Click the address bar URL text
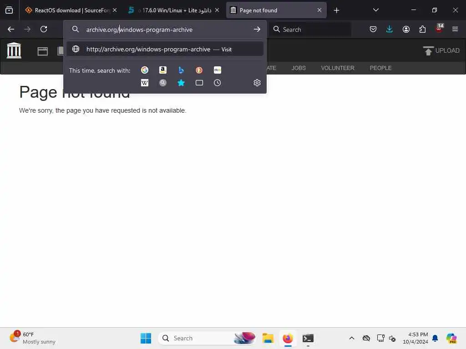This screenshot has width=466, height=349. 139,30
